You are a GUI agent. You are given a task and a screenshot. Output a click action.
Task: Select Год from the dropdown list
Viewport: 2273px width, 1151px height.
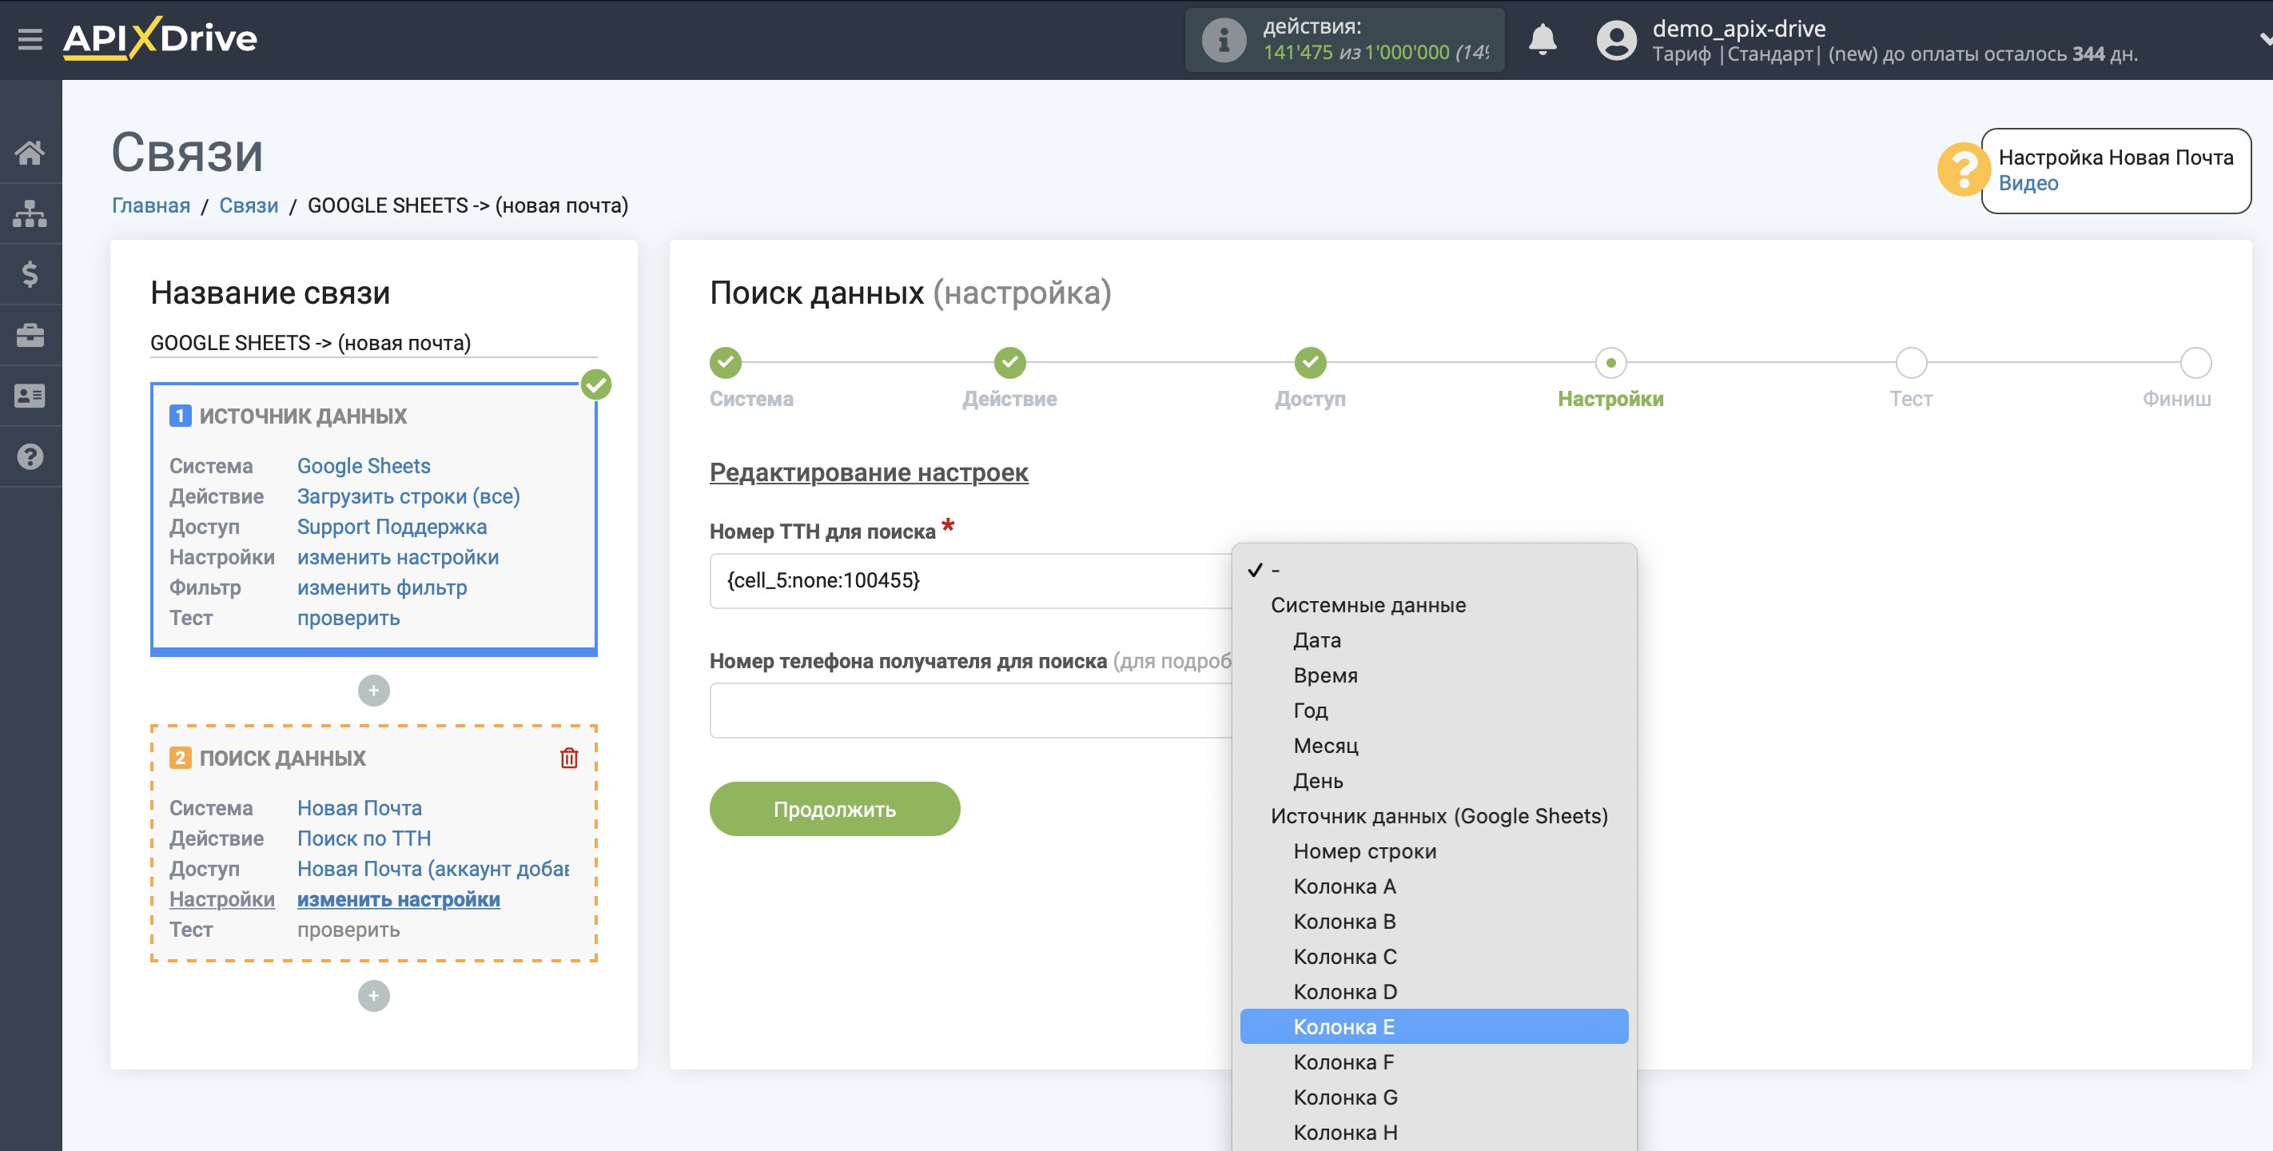[x=1434, y=711]
